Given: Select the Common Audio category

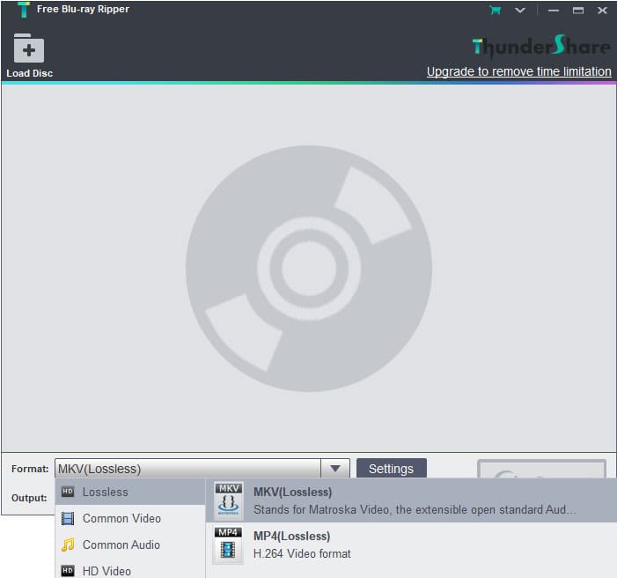Looking at the screenshot, I should coord(130,545).
